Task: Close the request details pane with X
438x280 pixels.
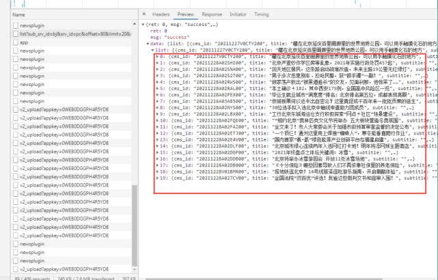Action: pyautogui.click(x=144, y=14)
